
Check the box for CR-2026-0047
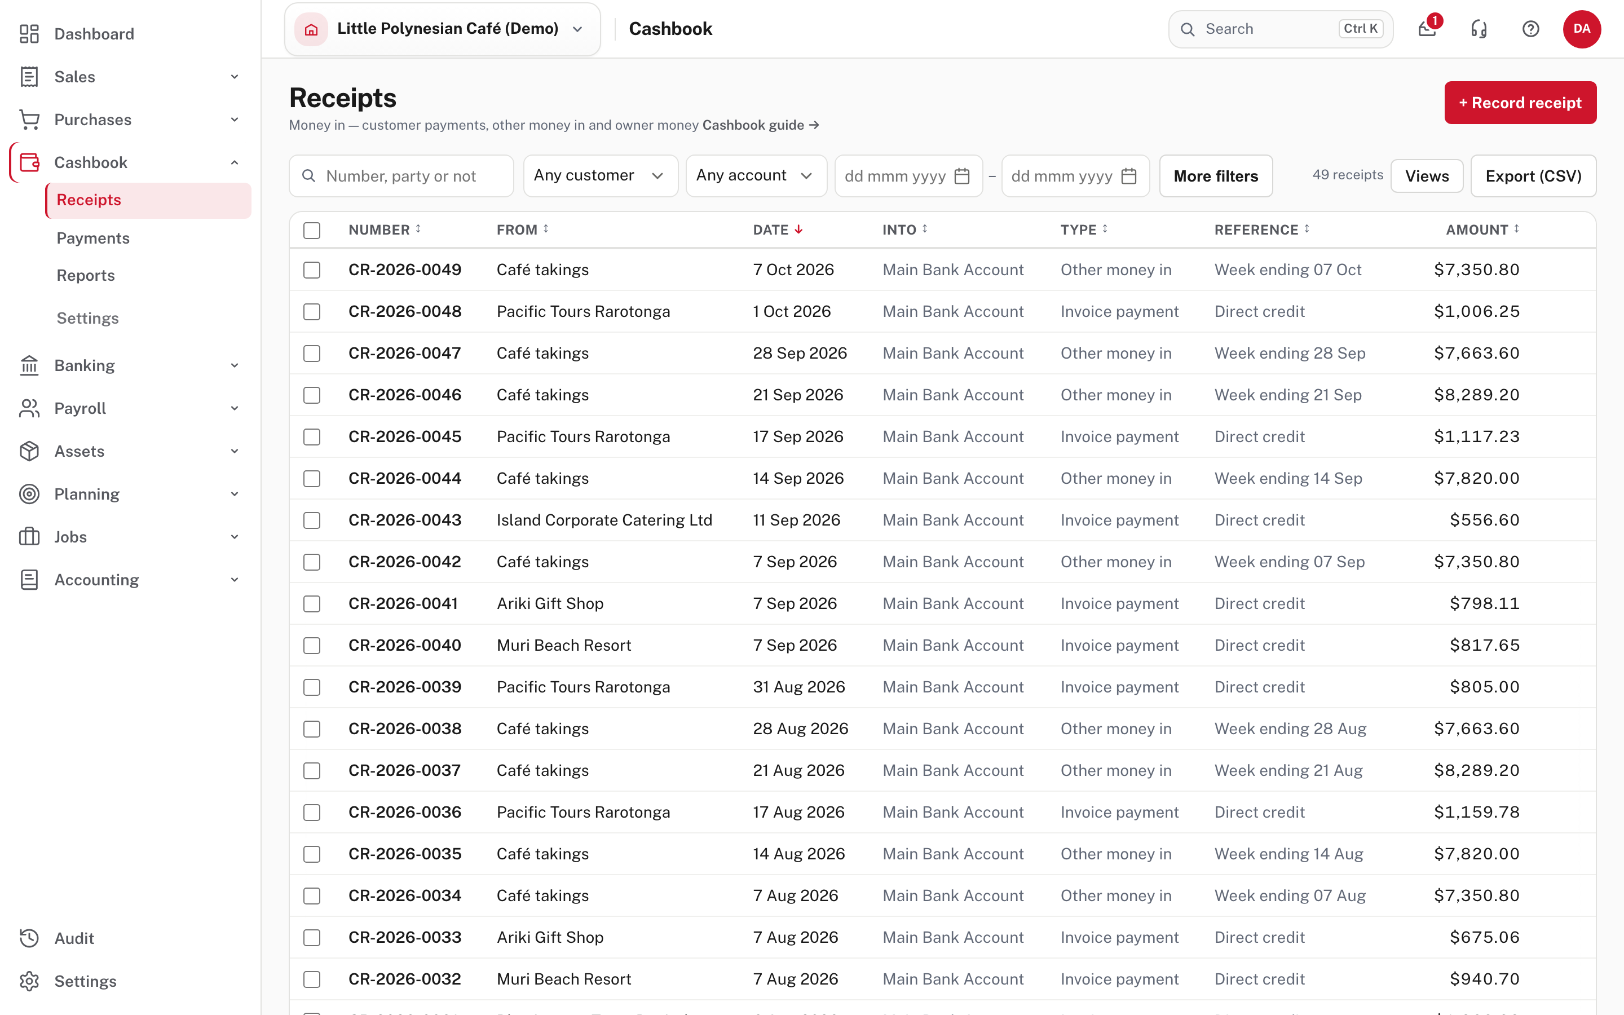coord(311,353)
